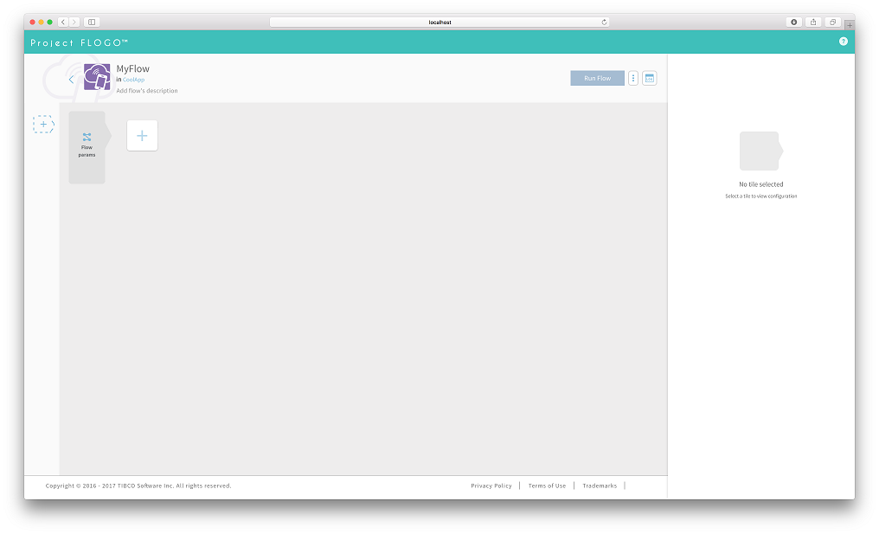879x534 pixels.
Task: Click the copyright TIBCO Software text
Action: (138, 486)
